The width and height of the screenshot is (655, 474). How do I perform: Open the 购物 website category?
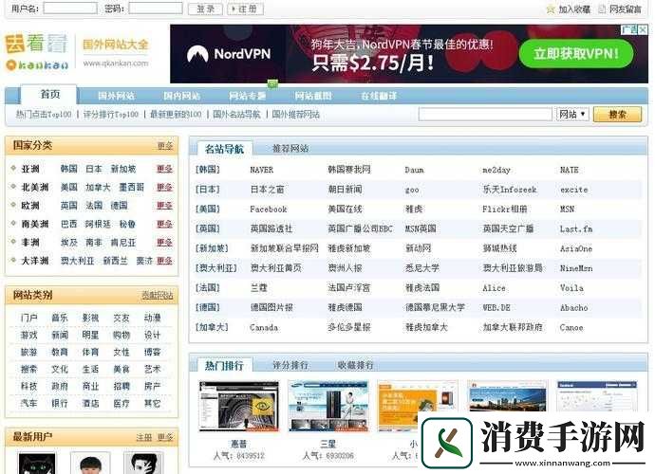(x=122, y=335)
